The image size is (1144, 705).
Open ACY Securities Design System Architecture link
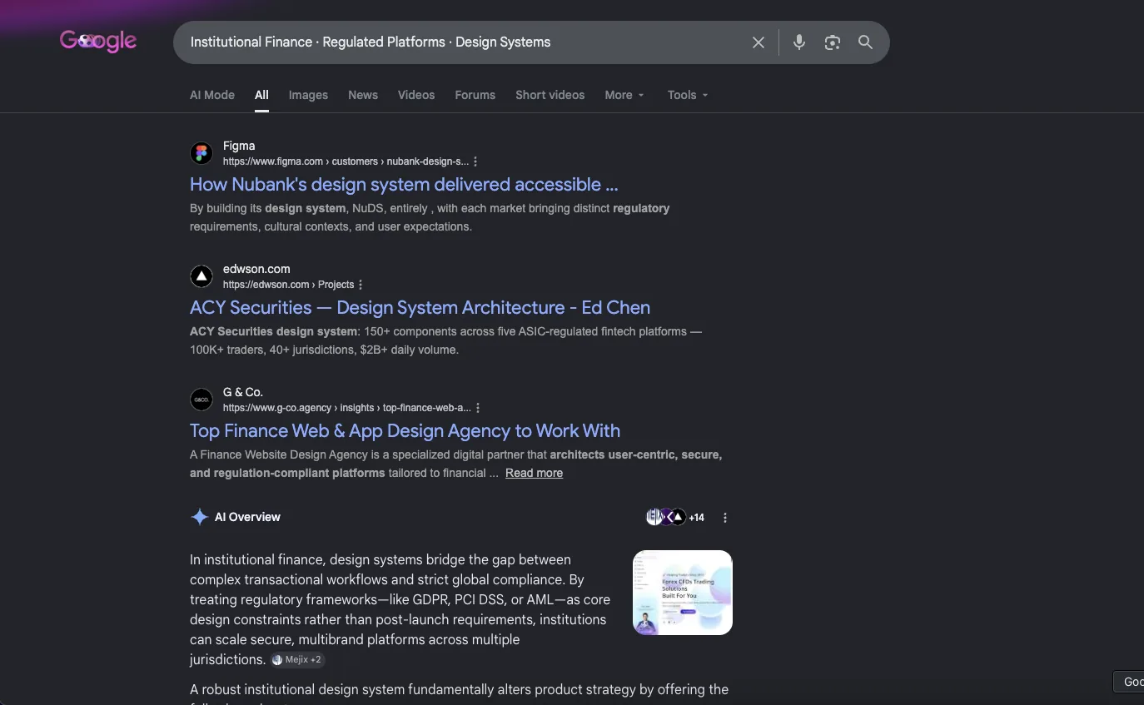420,308
